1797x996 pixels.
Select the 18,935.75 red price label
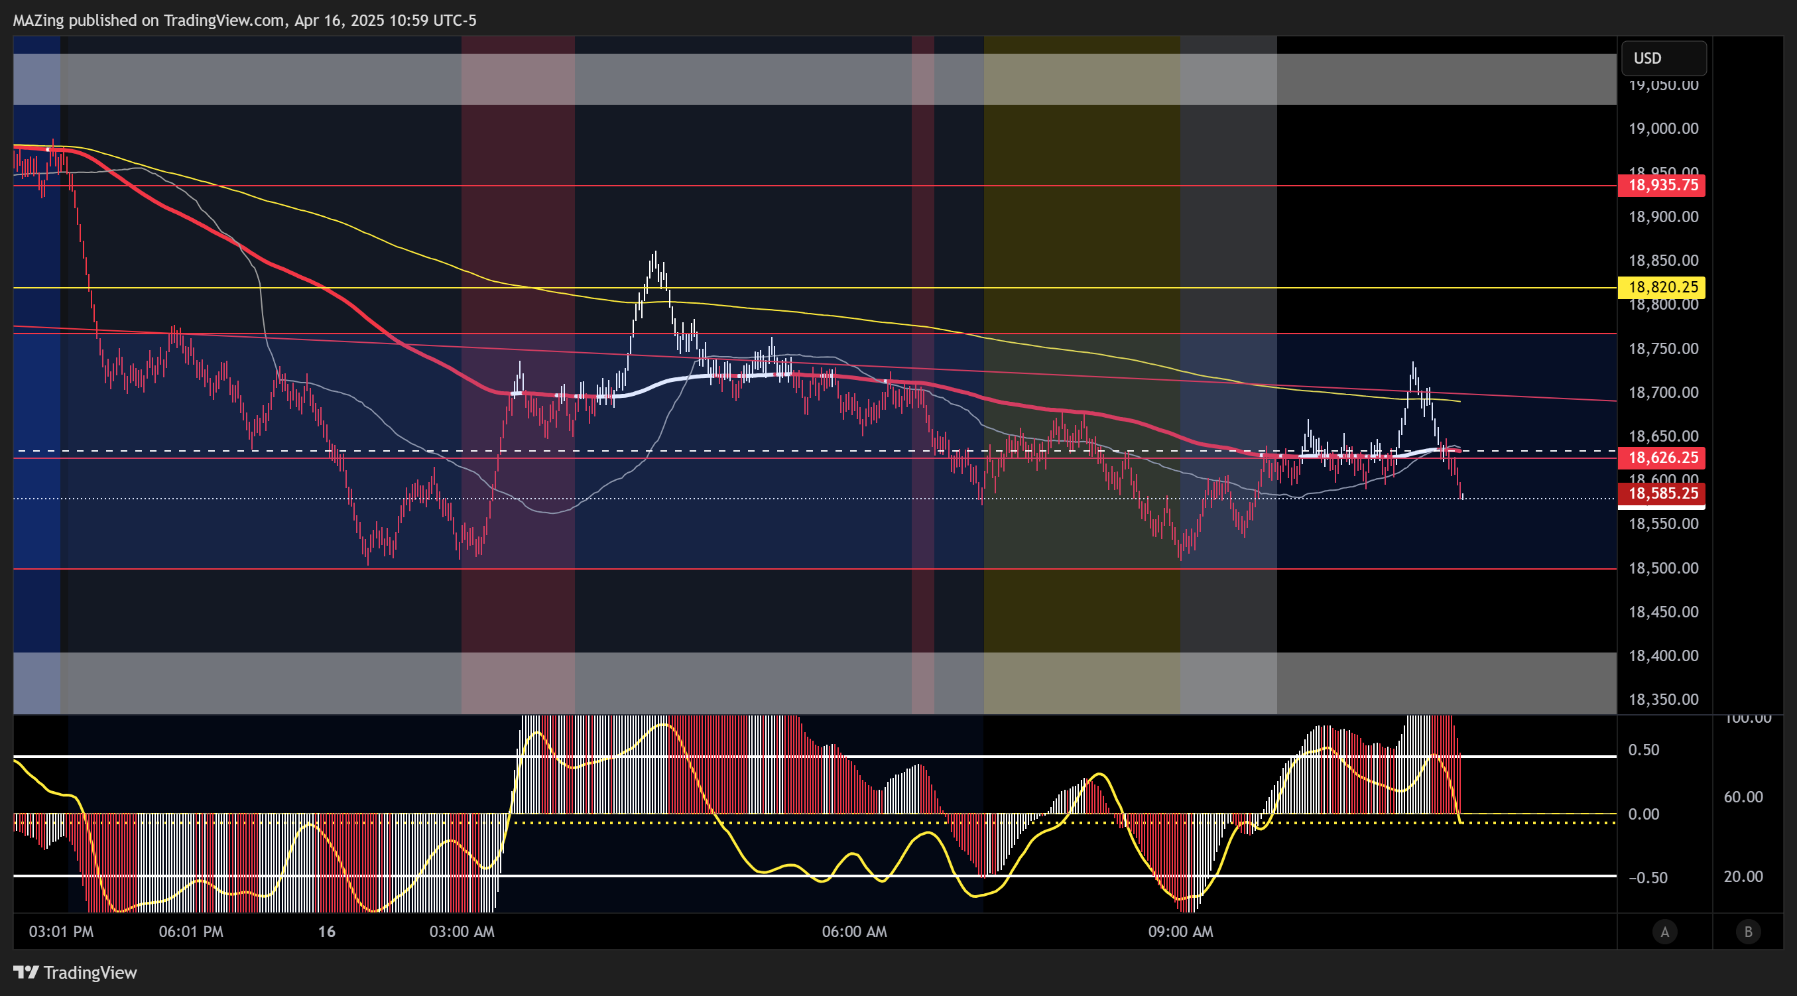coord(1662,185)
